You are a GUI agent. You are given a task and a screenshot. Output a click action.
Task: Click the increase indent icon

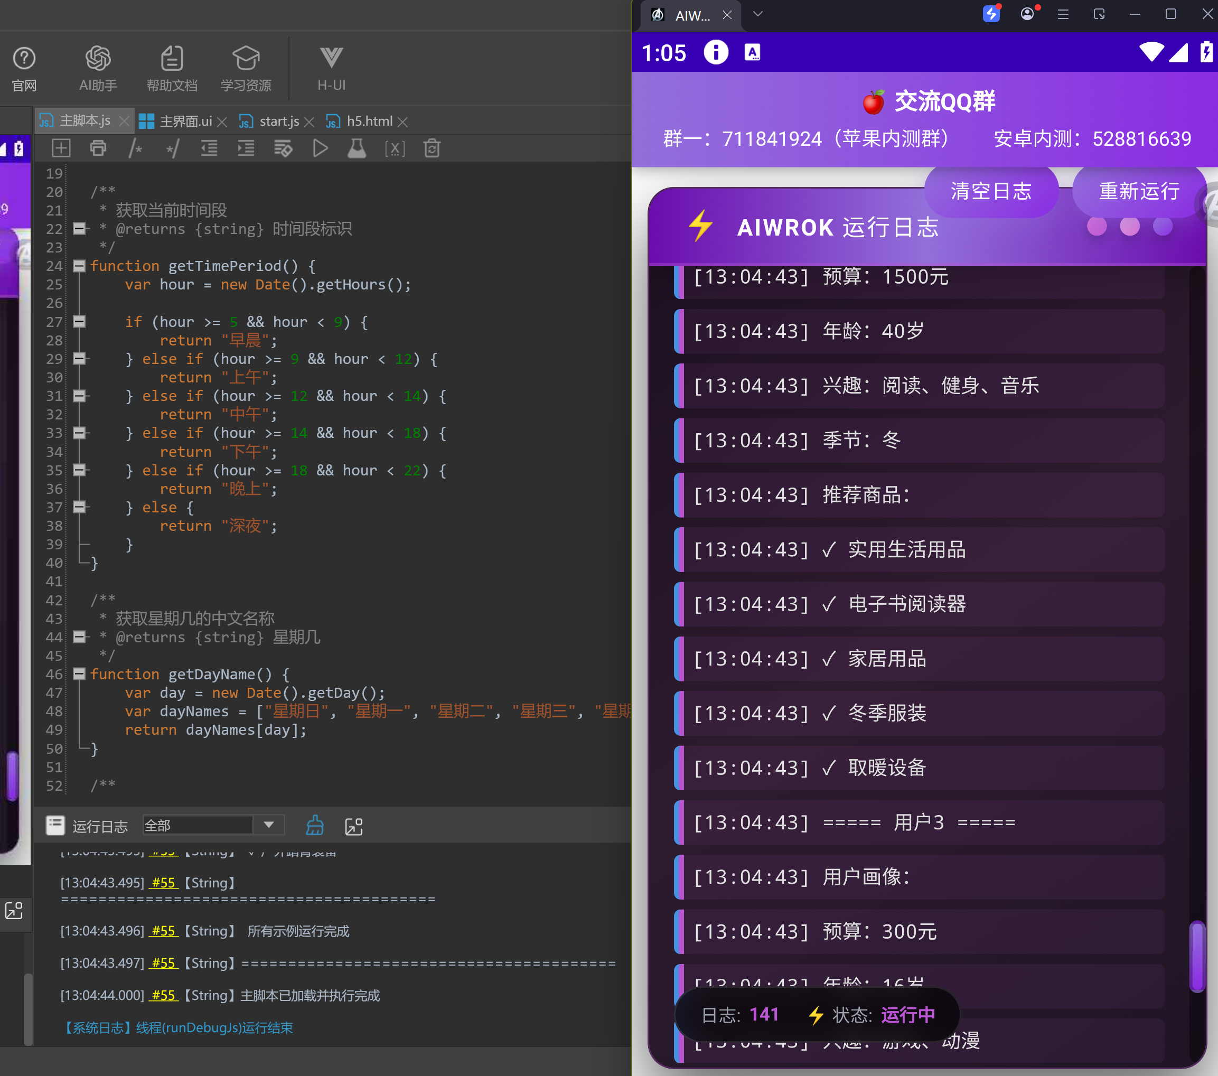click(x=246, y=148)
